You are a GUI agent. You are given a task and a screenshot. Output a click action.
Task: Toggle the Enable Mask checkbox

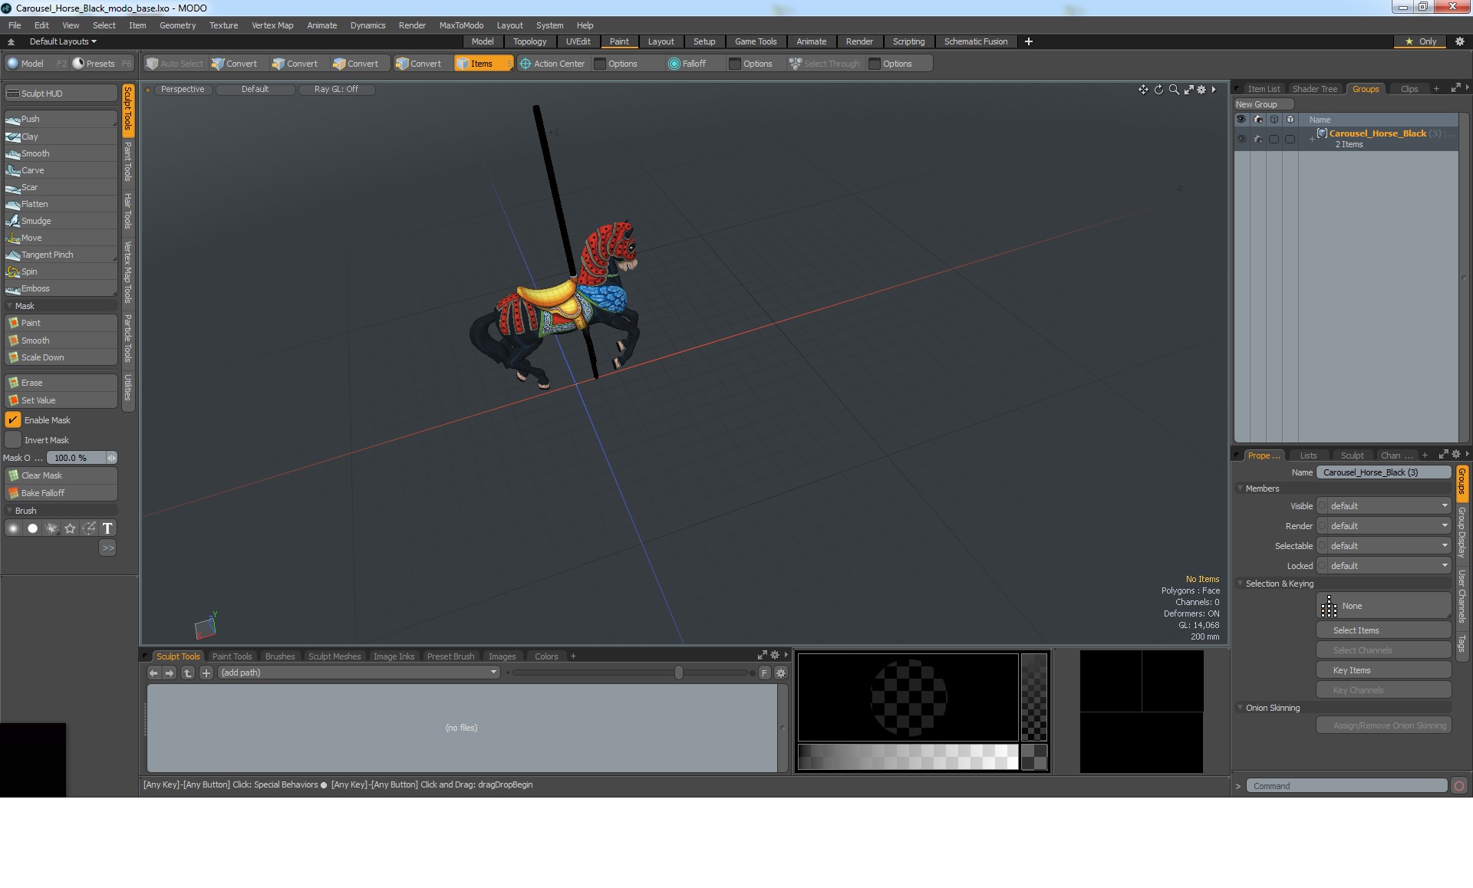13,420
